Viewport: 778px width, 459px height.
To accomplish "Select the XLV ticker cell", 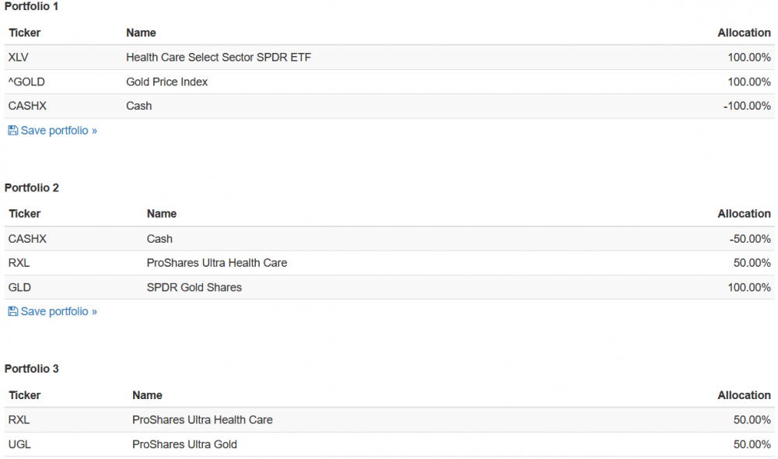I will 19,57.
